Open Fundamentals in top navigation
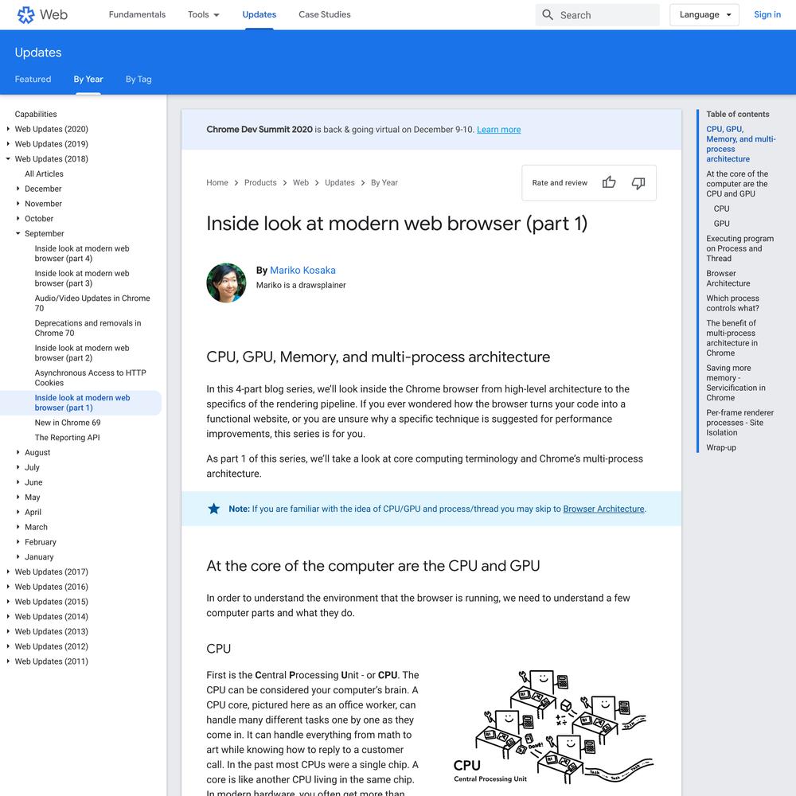 (137, 14)
